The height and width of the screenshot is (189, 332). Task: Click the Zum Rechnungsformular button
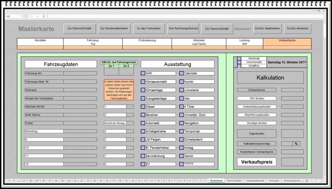click(183, 29)
